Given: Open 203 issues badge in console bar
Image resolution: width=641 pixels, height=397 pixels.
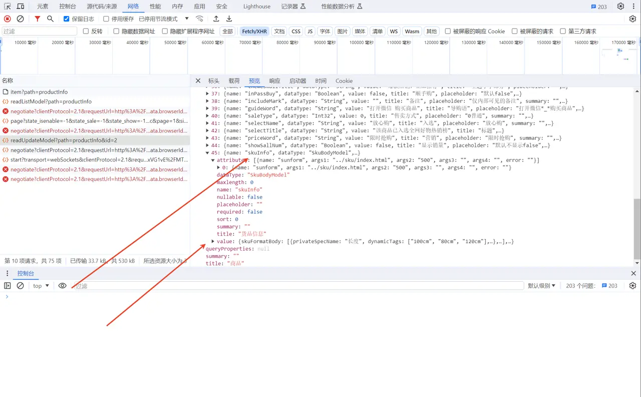Looking at the screenshot, I should (x=609, y=286).
